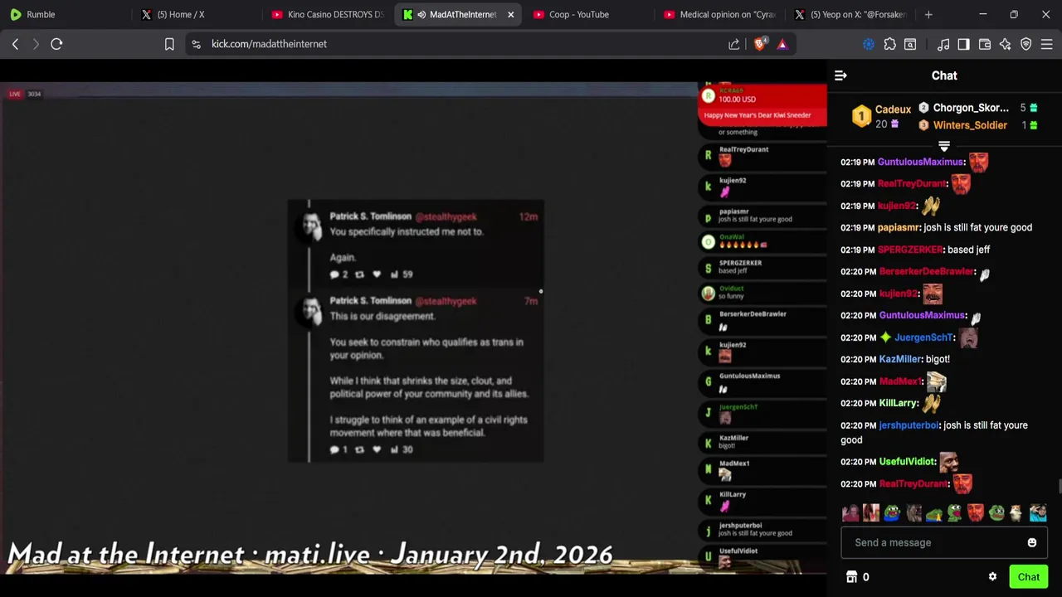Click username BerserkerDeeBrawler in chat
The image size is (1062, 597).
(926, 271)
